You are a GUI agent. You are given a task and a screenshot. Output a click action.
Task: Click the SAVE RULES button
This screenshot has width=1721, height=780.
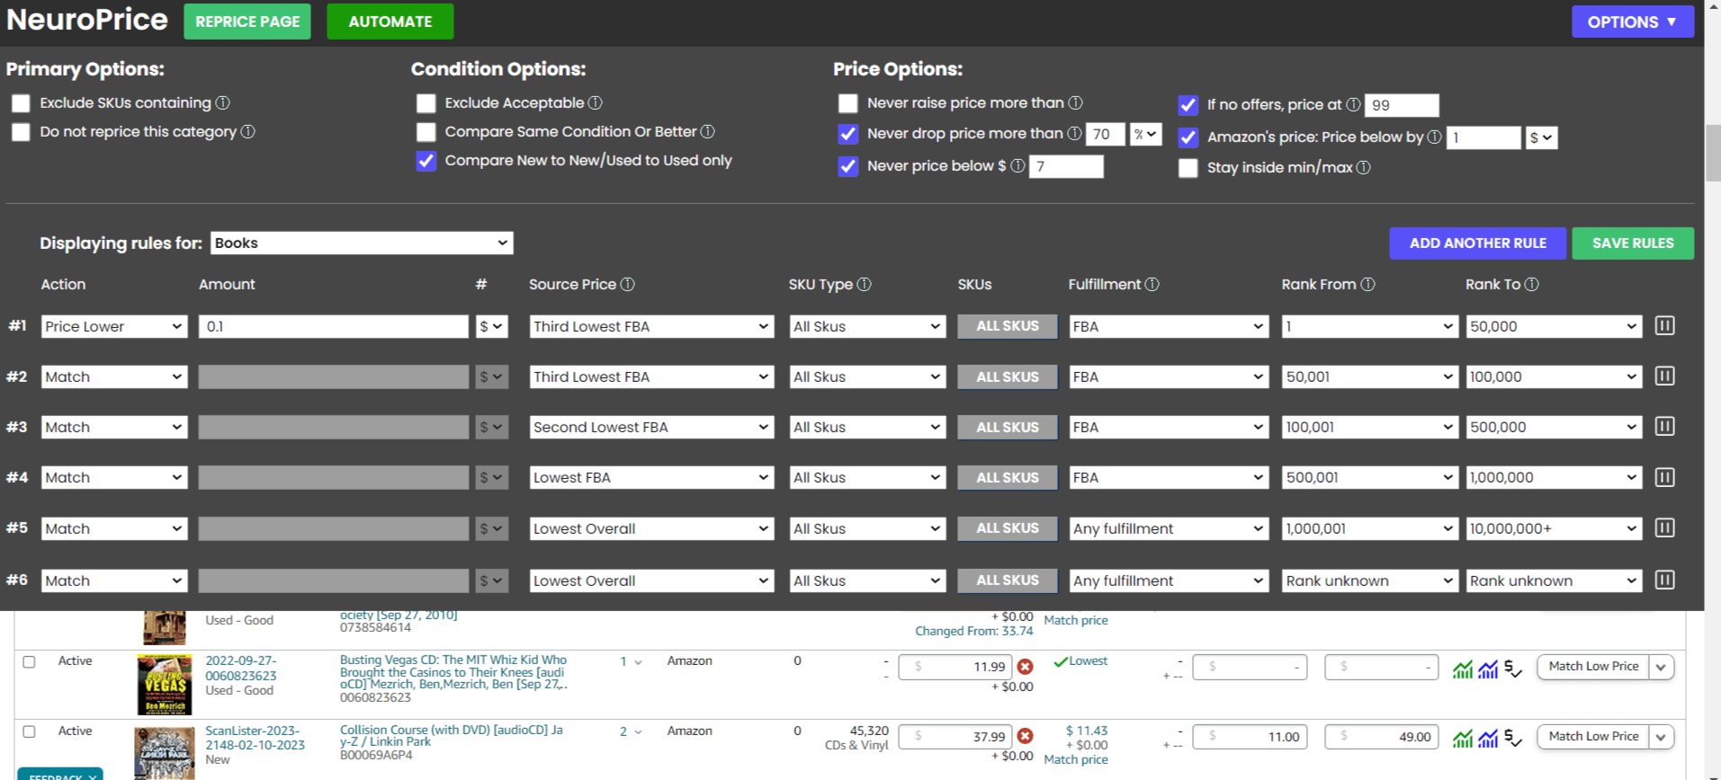(x=1632, y=243)
